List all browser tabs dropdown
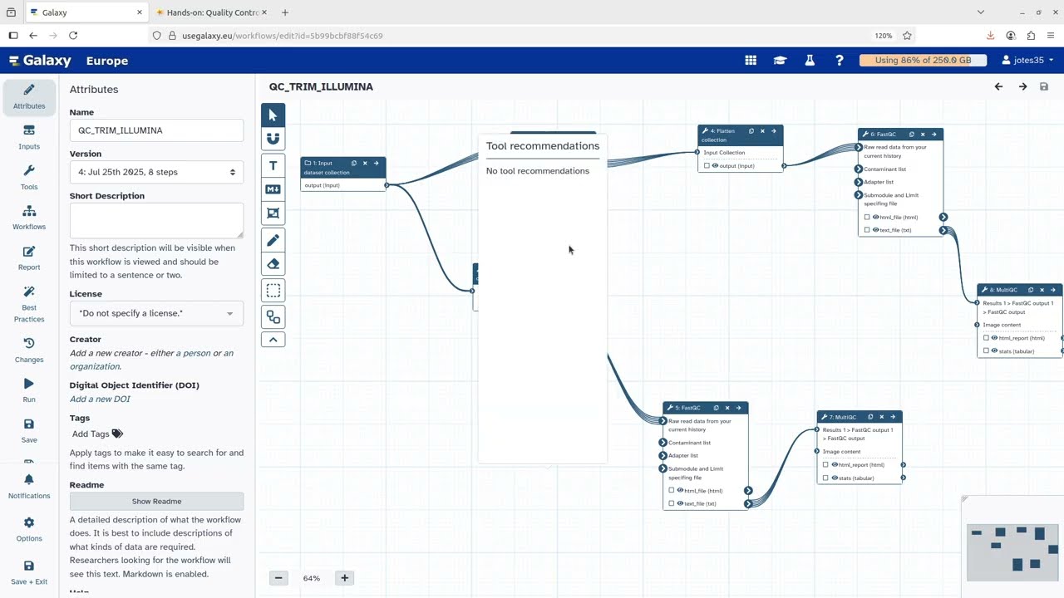The image size is (1064, 598). tap(980, 12)
